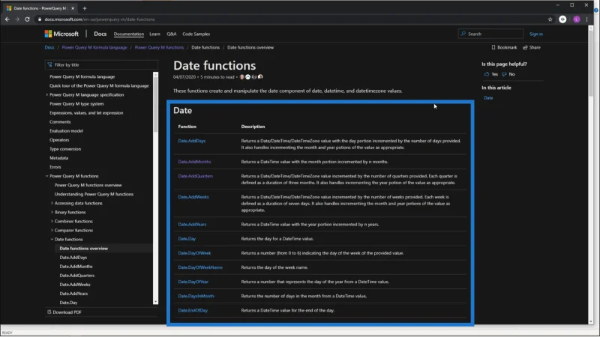Open the Download PDF link
600x337 pixels.
click(64, 312)
